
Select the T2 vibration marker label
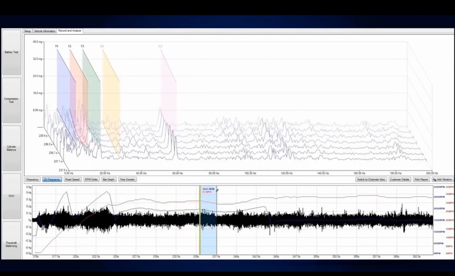coord(69,46)
